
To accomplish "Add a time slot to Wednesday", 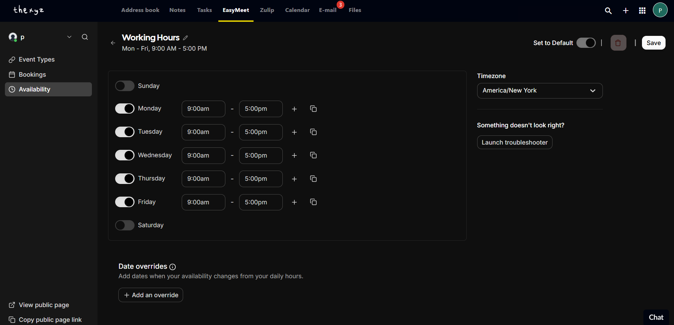I will [294, 155].
